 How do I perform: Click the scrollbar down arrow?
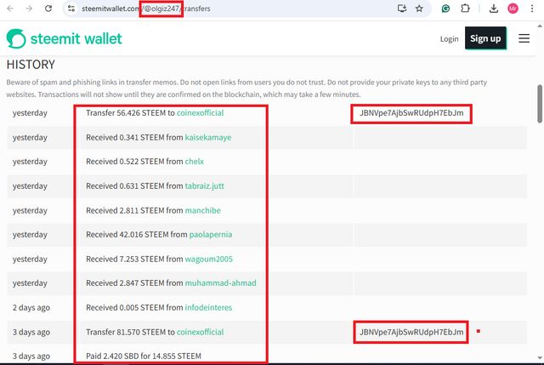click(x=540, y=357)
